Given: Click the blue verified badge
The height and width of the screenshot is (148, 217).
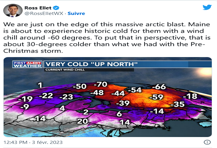Looking at the screenshot, I should 56,8.
